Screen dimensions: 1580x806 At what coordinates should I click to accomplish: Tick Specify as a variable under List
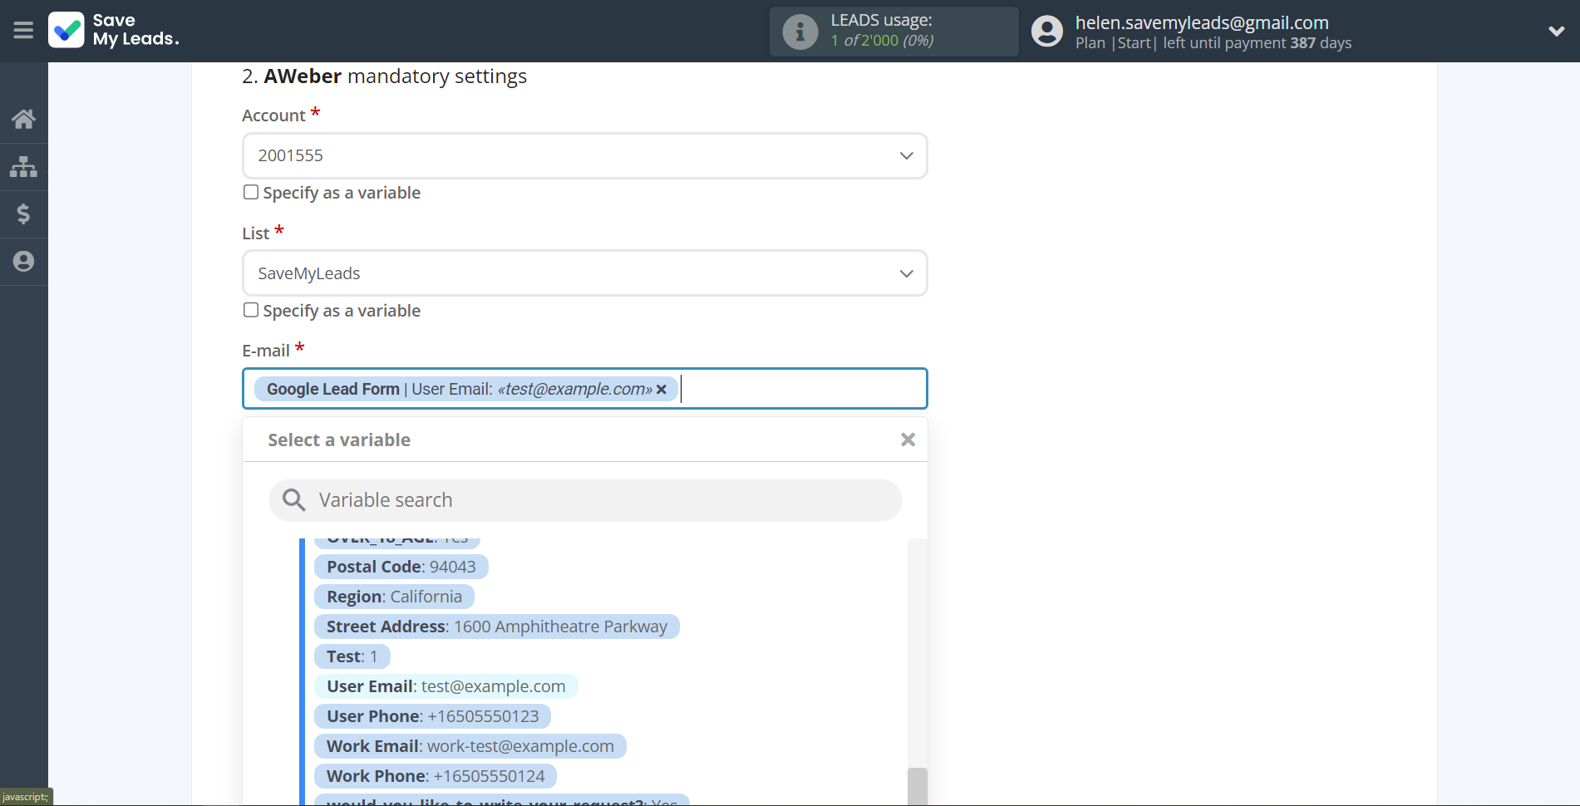[x=251, y=310]
